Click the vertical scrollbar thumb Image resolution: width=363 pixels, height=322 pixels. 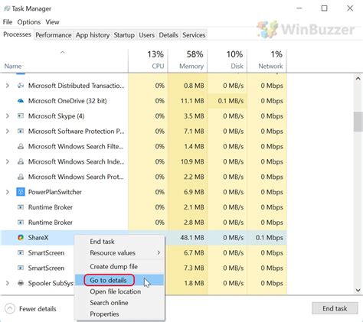coord(358,122)
